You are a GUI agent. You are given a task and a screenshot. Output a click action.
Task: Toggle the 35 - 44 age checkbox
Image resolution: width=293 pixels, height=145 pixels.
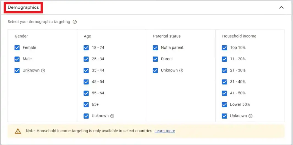pos(86,70)
